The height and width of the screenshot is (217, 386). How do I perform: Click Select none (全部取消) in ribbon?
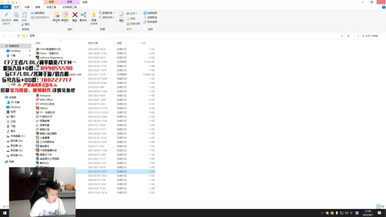click(150, 17)
